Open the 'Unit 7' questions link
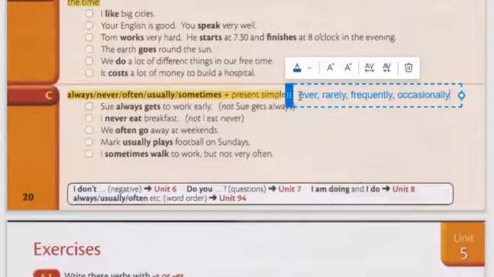Viewport: 494px width, 277px height. tap(290, 189)
